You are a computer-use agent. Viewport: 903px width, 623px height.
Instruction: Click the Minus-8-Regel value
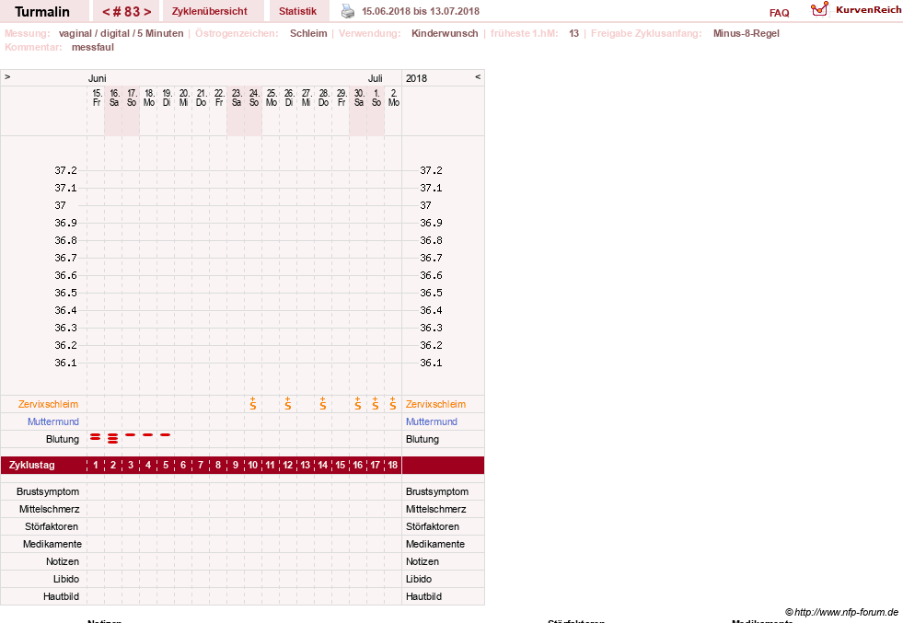tap(746, 33)
